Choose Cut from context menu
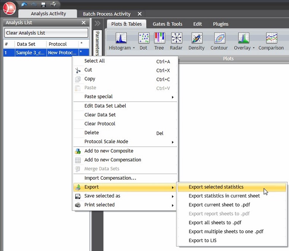 tap(125, 70)
